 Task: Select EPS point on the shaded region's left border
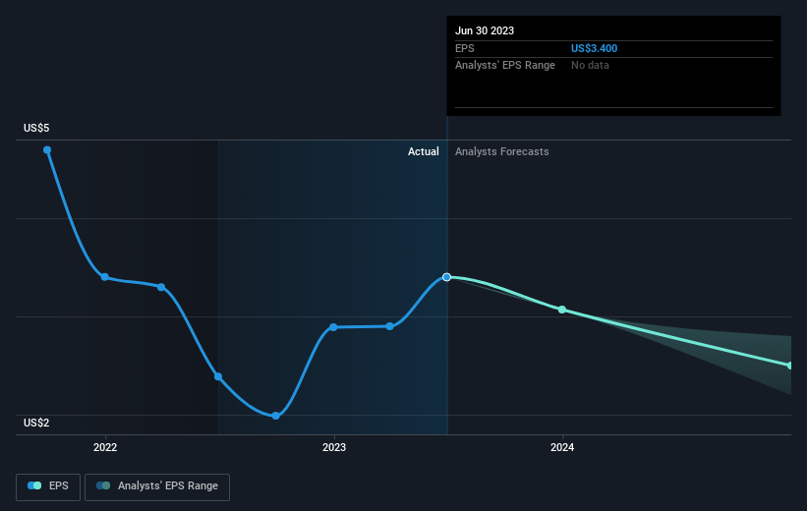tap(218, 377)
